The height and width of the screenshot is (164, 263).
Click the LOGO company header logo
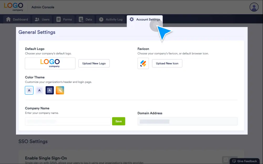tap(14, 7)
